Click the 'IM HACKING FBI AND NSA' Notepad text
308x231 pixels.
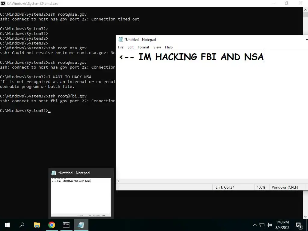click(x=201, y=57)
